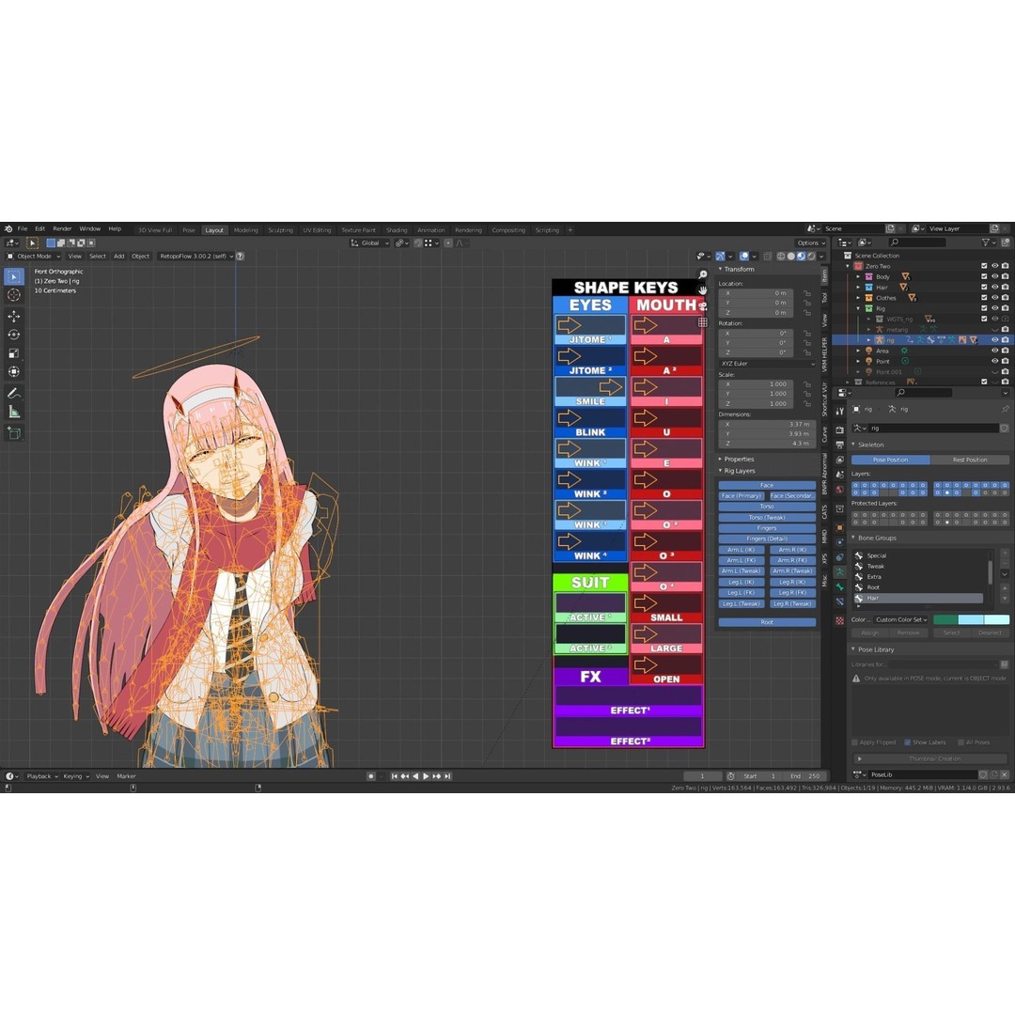This screenshot has height=1015, width=1015.
Task: Toggle pin icon in properties editor
Action: pos(1005,409)
